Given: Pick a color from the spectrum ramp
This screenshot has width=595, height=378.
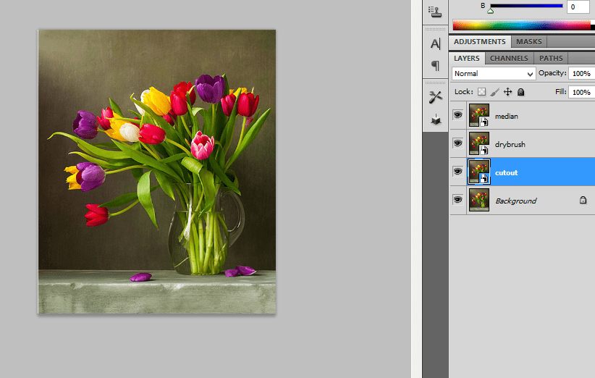Looking at the screenshot, I should [x=522, y=25].
